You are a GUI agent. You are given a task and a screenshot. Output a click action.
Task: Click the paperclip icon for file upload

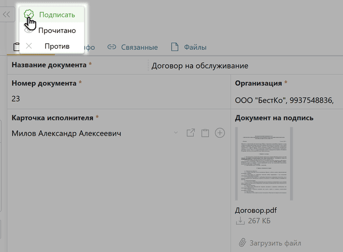pos(242,243)
